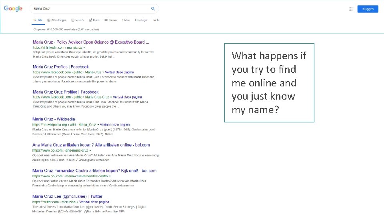The image size is (384, 216).
Task: Expand dropdown arrow beside facebook.com Maria-Cruz URL
Action: click(x=103, y=72)
